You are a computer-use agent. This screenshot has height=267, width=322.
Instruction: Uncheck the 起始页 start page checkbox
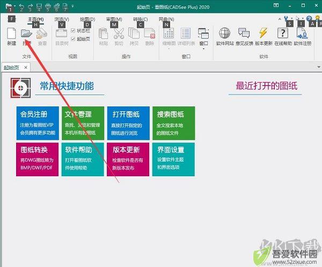[x=73, y=39]
